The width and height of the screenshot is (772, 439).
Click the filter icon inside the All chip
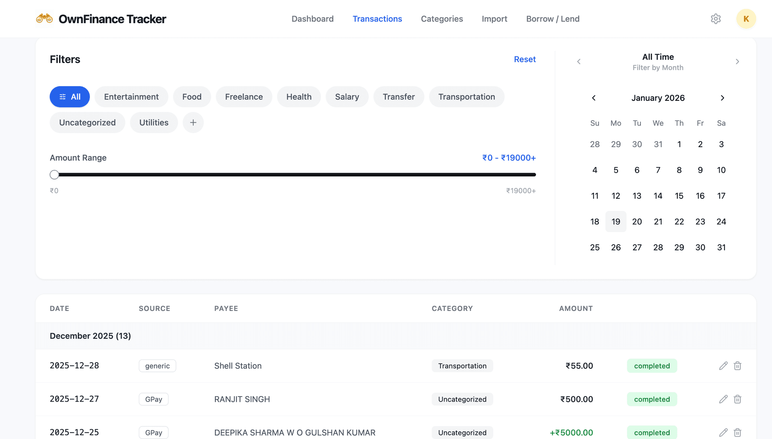(x=63, y=97)
